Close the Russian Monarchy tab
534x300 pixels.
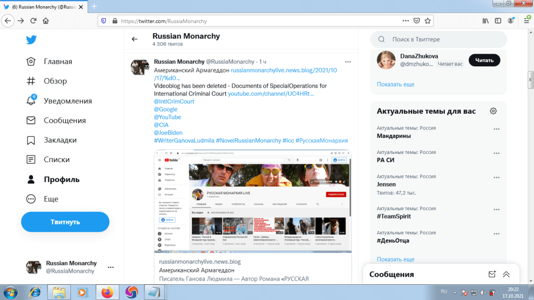[81, 7]
